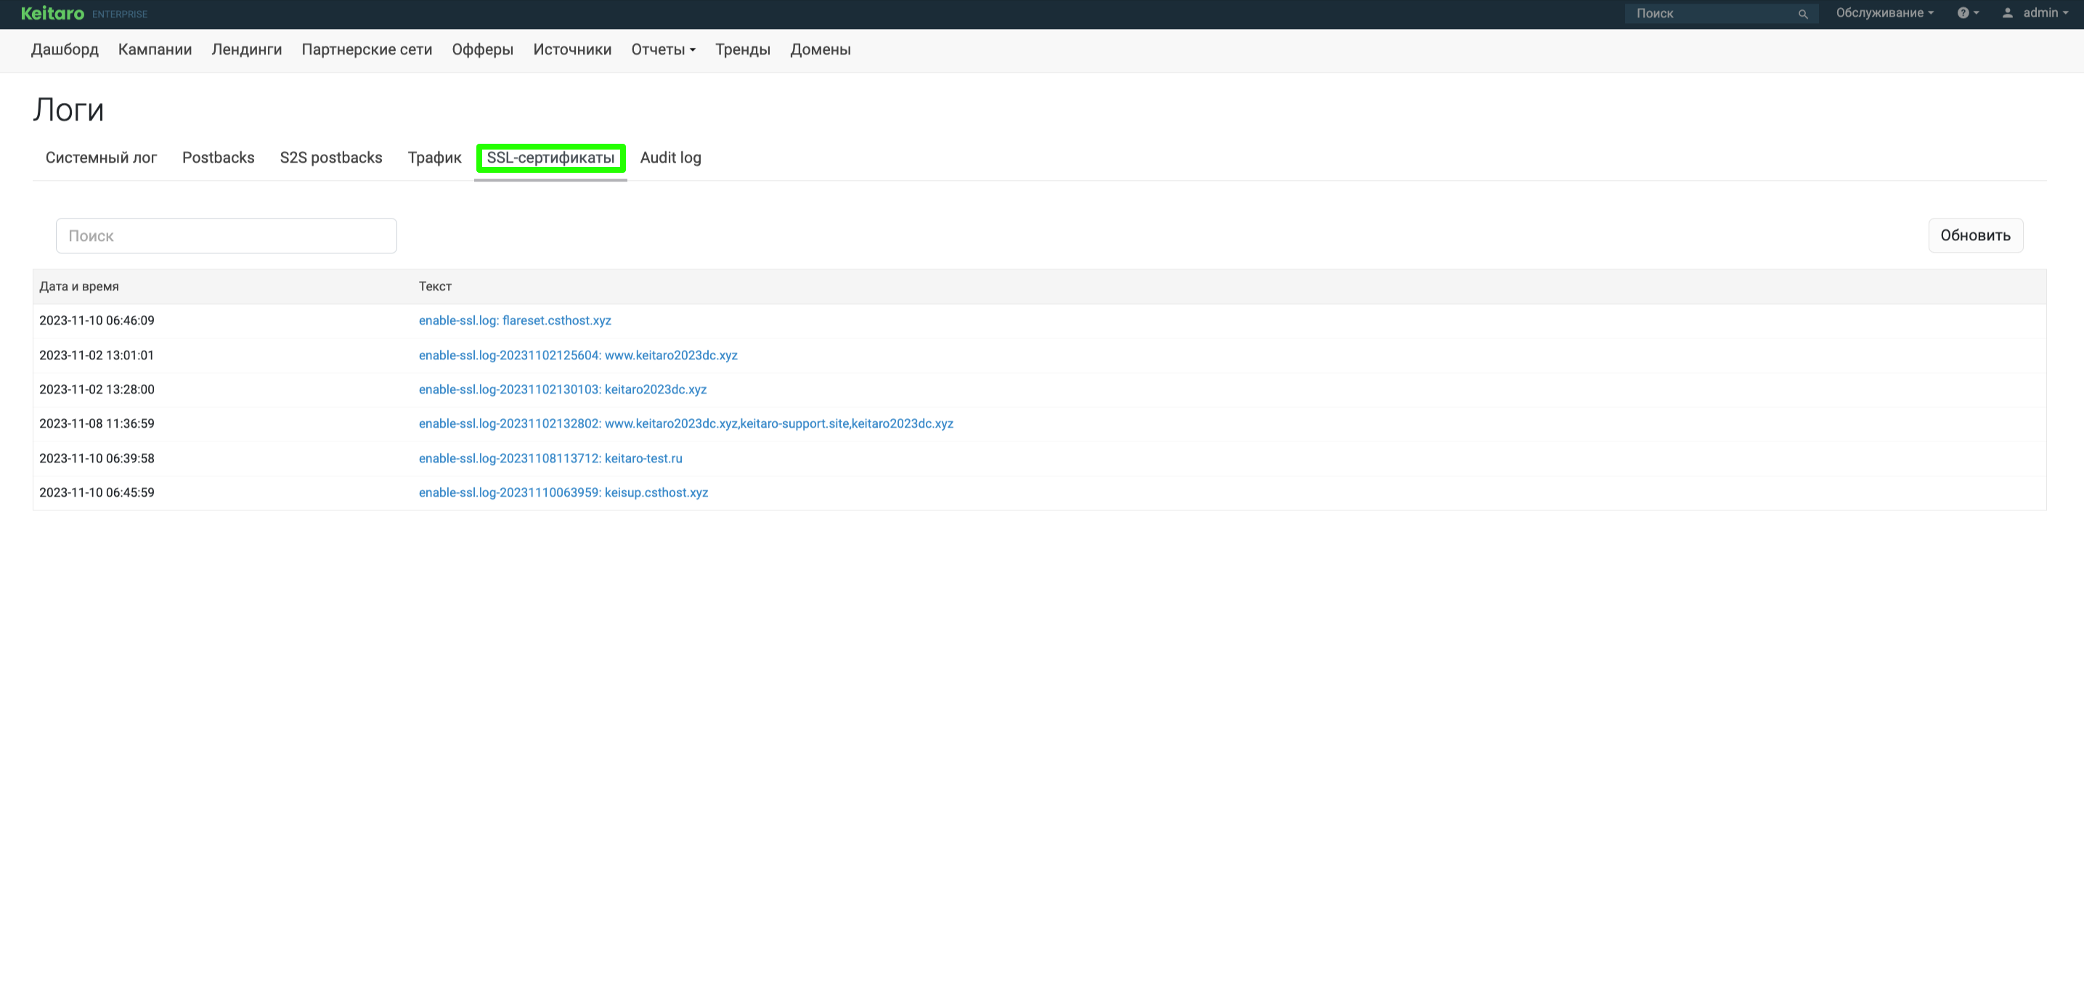Navigate to Партнерские сети
Viewport: 2084px width, 994px height.
pyautogui.click(x=367, y=49)
